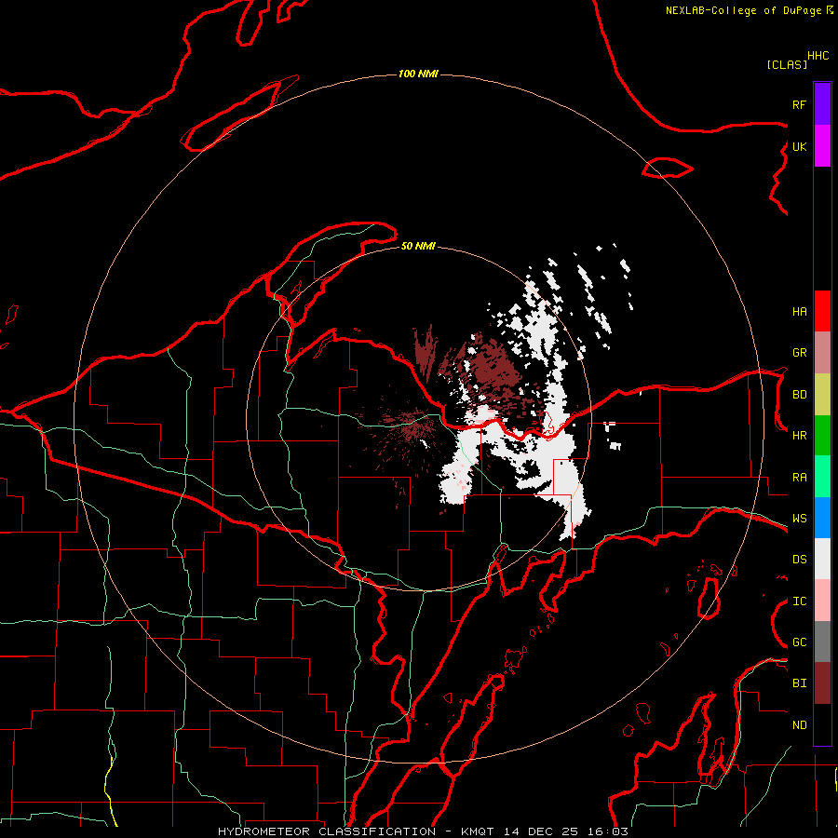Click the GR legend label
Viewport: 838px width, 838px height.
(x=799, y=353)
